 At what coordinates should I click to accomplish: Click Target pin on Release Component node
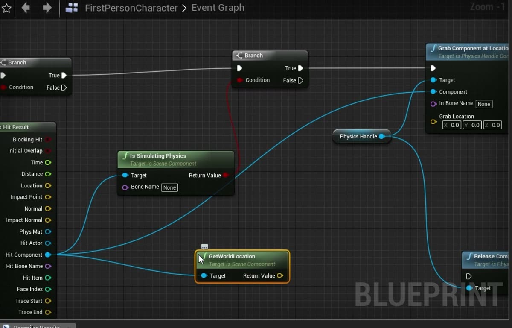(469, 288)
